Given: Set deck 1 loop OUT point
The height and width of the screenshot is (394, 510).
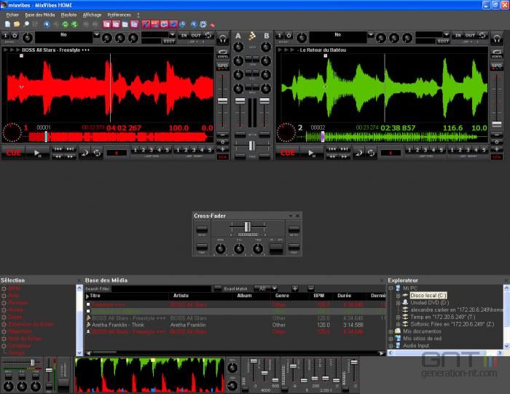Looking at the screenshot, I should click(196, 35).
